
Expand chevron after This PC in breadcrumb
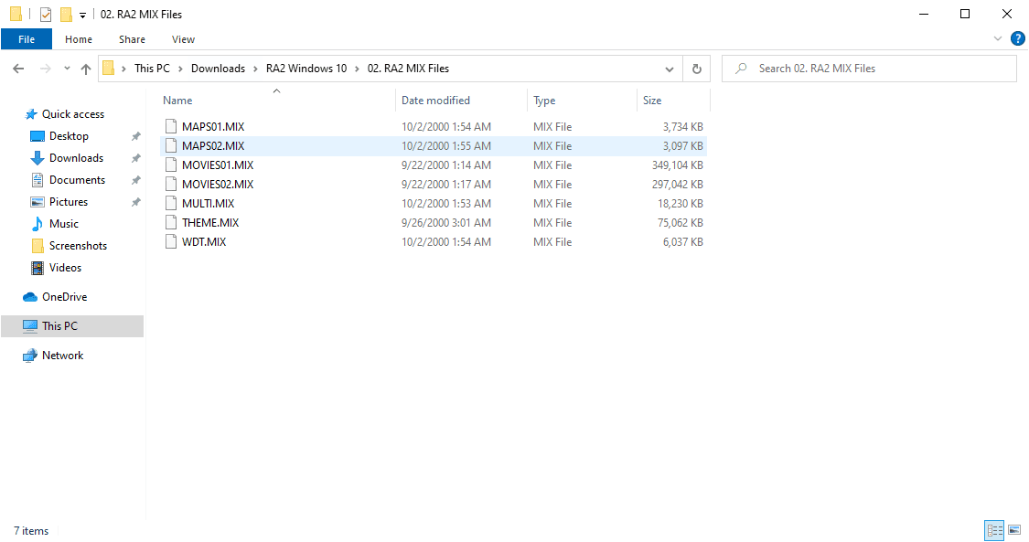(x=180, y=69)
